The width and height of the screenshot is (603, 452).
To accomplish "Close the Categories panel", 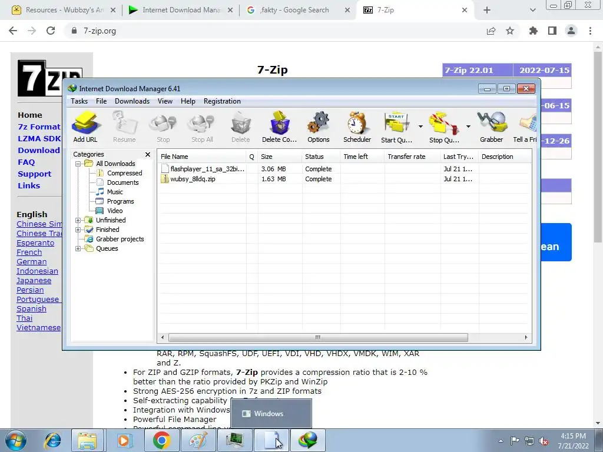I will tap(148, 155).
